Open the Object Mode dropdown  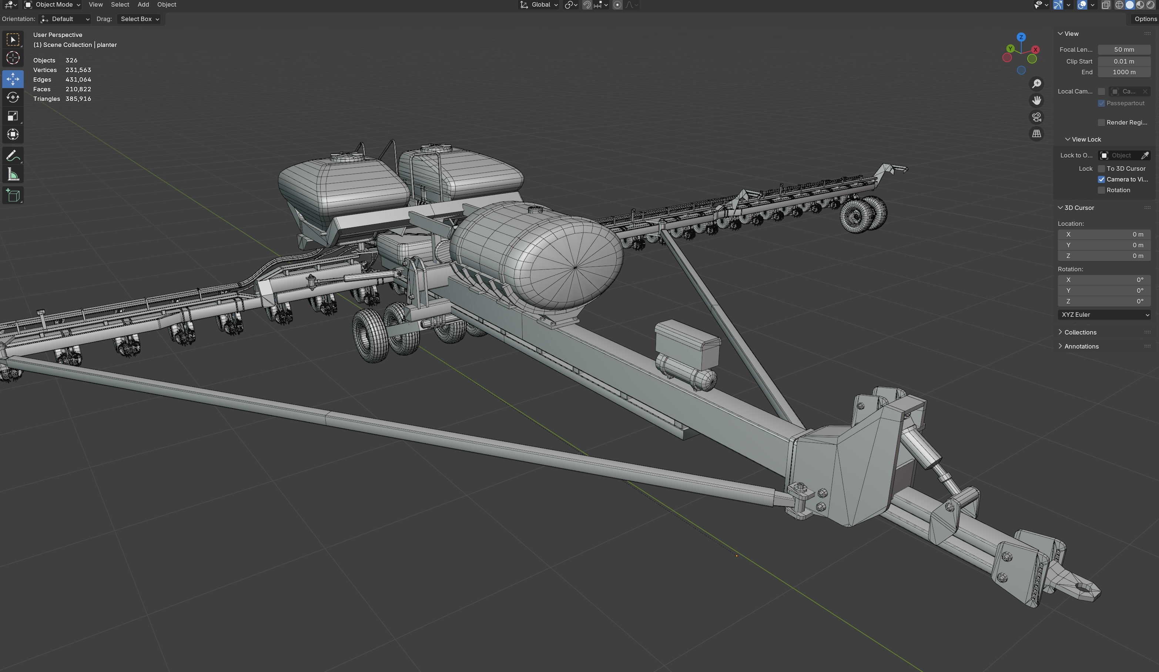[x=53, y=4]
